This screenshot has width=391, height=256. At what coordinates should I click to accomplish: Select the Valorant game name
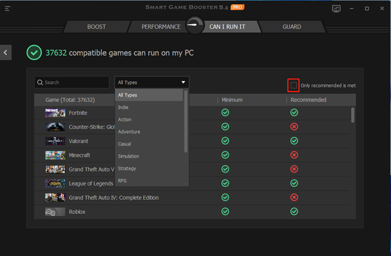[x=78, y=141]
